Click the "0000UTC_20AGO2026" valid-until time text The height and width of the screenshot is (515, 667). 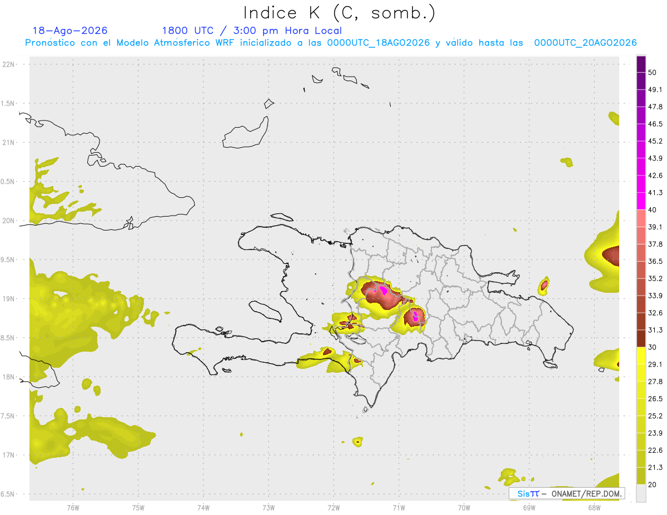tap(585, 43)
